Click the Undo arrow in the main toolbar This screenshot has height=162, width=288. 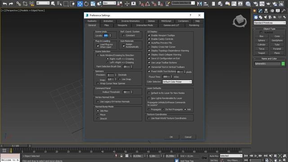click(5, 4)
